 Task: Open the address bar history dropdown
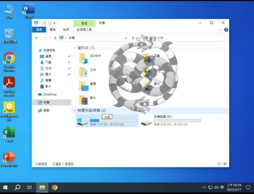pos(126,38)
